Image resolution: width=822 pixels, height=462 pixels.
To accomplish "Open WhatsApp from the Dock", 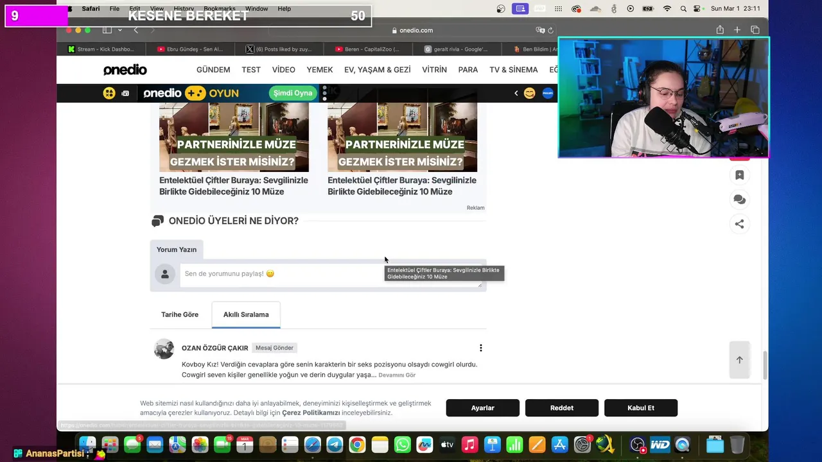I will click(x=402, y=445).
